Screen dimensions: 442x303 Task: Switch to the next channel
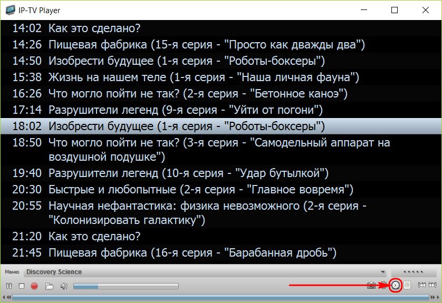(x=433, y=285)
